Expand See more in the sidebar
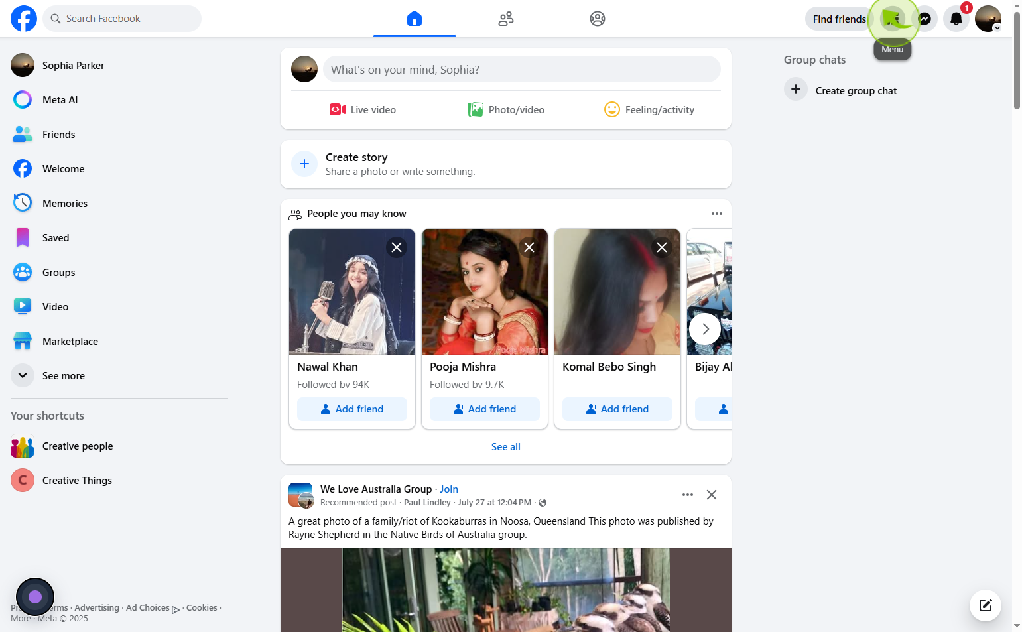 (119, 375)
